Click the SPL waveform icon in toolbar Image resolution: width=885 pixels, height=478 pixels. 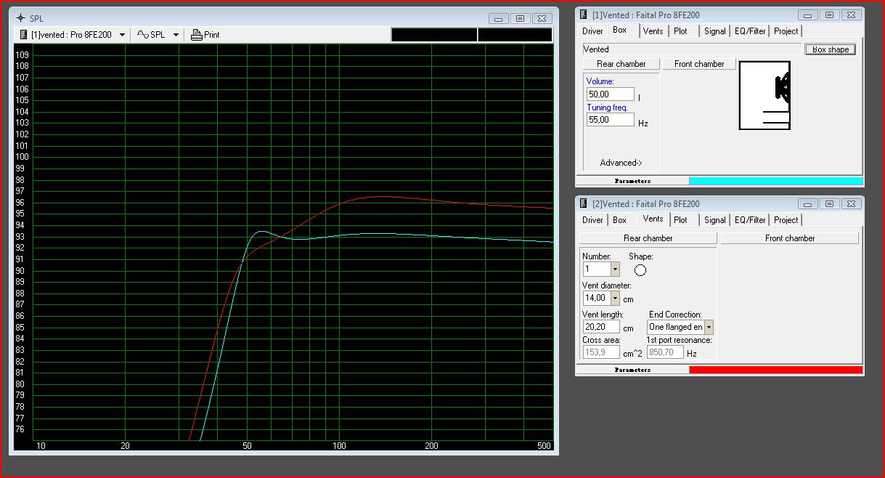(143, 34)
